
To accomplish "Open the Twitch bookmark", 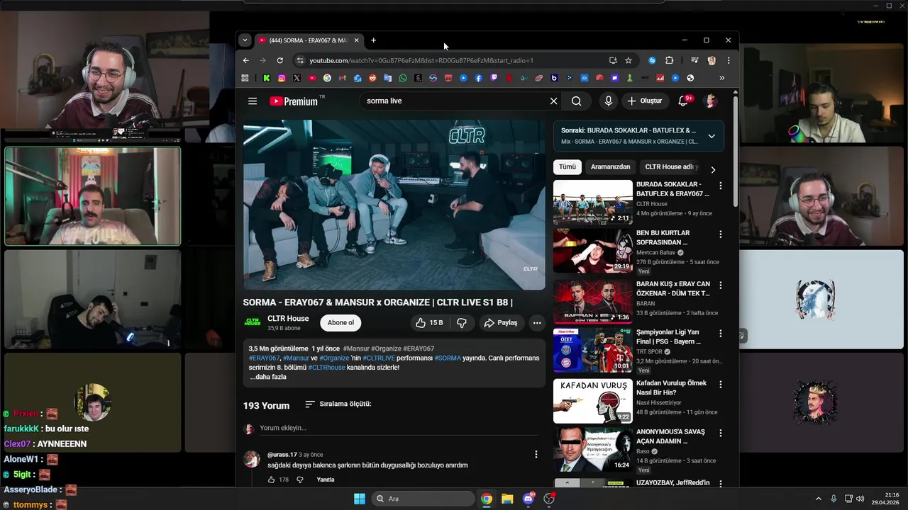I will tap(494, 78).
